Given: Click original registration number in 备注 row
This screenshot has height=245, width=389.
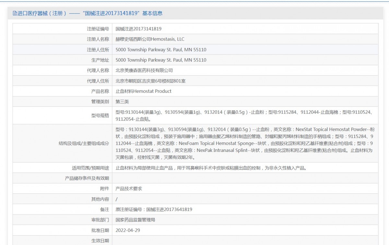Looking at the screenshot, I should [x=154, y=209].
